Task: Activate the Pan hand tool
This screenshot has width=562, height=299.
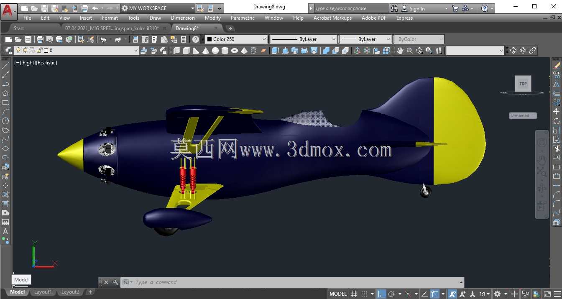Action: pyautogui.click(x=400, y=51)
